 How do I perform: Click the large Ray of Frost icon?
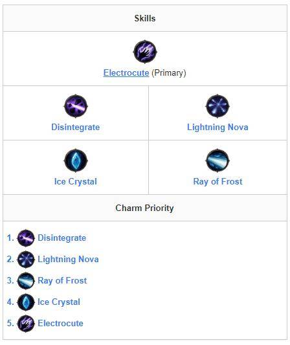point(217,161)
